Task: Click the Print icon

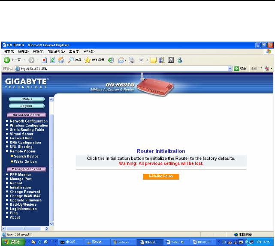Action: click(x=132, y=60)
